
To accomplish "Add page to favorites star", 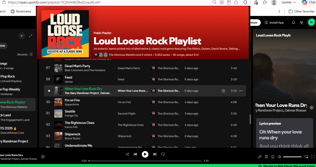I will [x=236, y=2].
